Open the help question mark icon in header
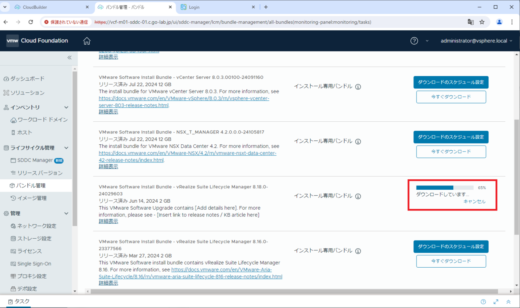 tap(414, 41)
